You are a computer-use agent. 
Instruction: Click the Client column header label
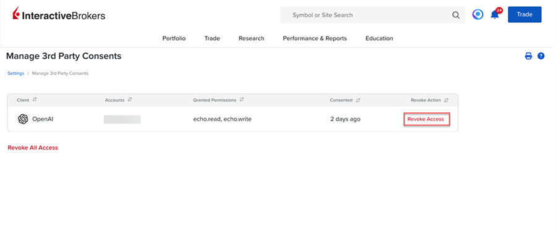click(x=23, y=100)
